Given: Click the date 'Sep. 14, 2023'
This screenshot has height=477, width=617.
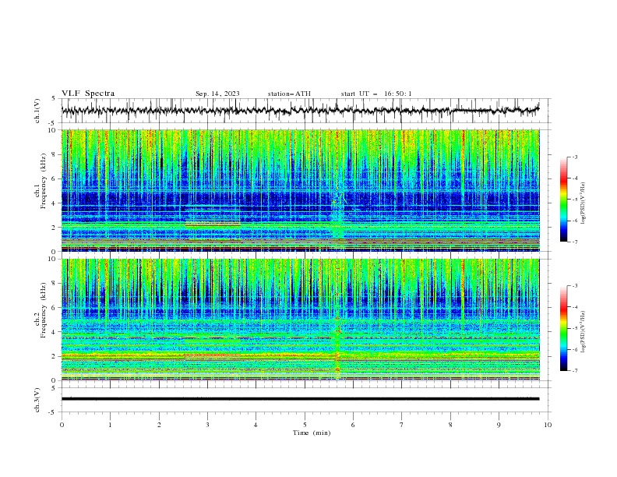Looking at the screenshot, I should click(217, 94).
